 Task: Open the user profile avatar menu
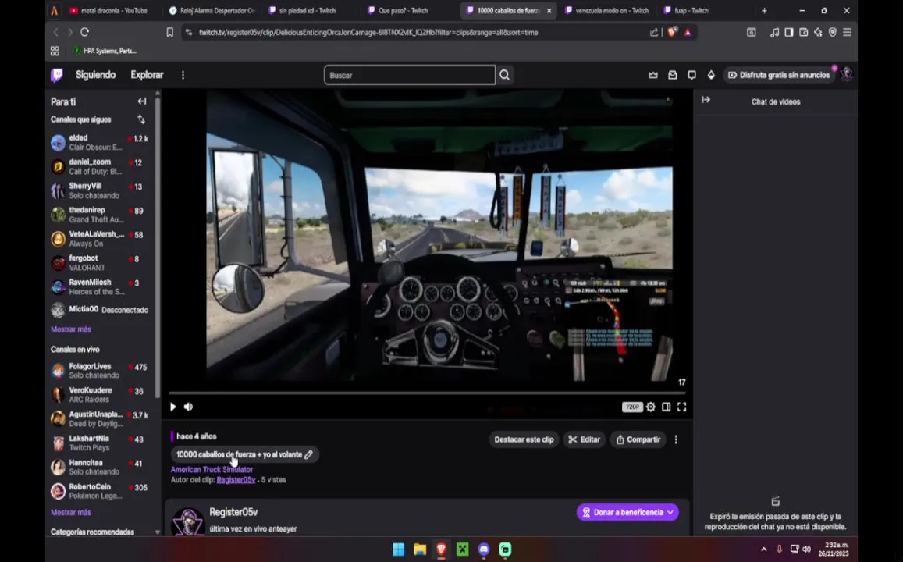(x=846, y=74)
